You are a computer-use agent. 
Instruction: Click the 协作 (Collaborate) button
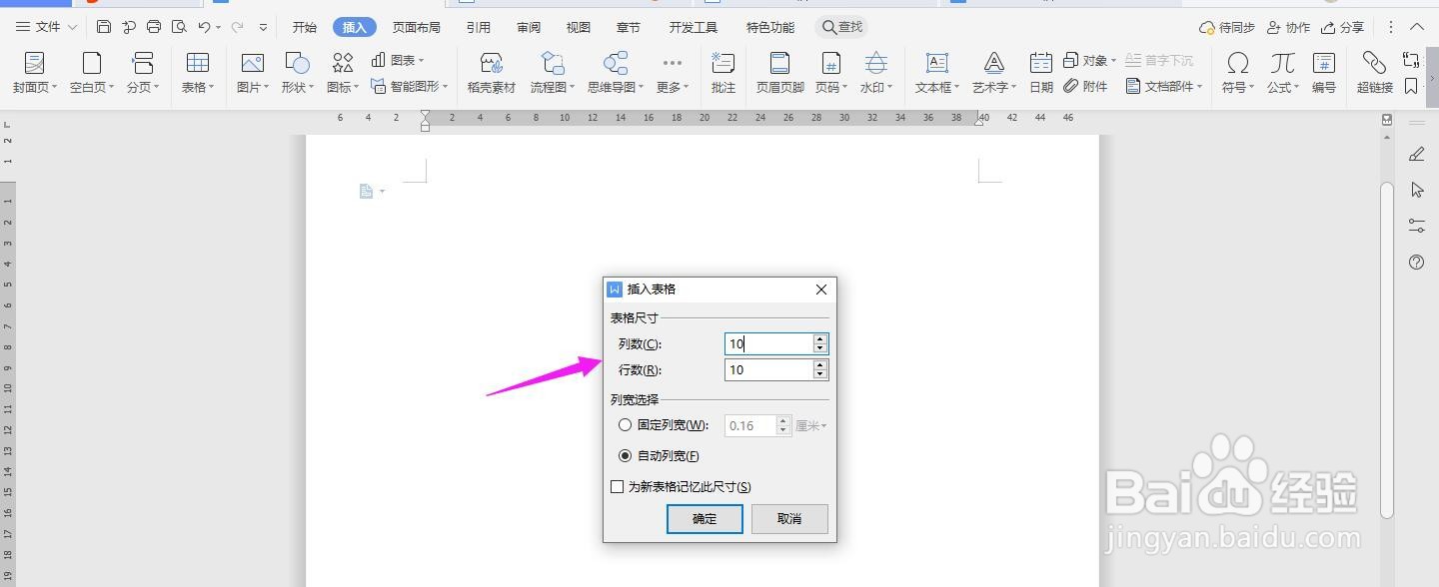1288,27
